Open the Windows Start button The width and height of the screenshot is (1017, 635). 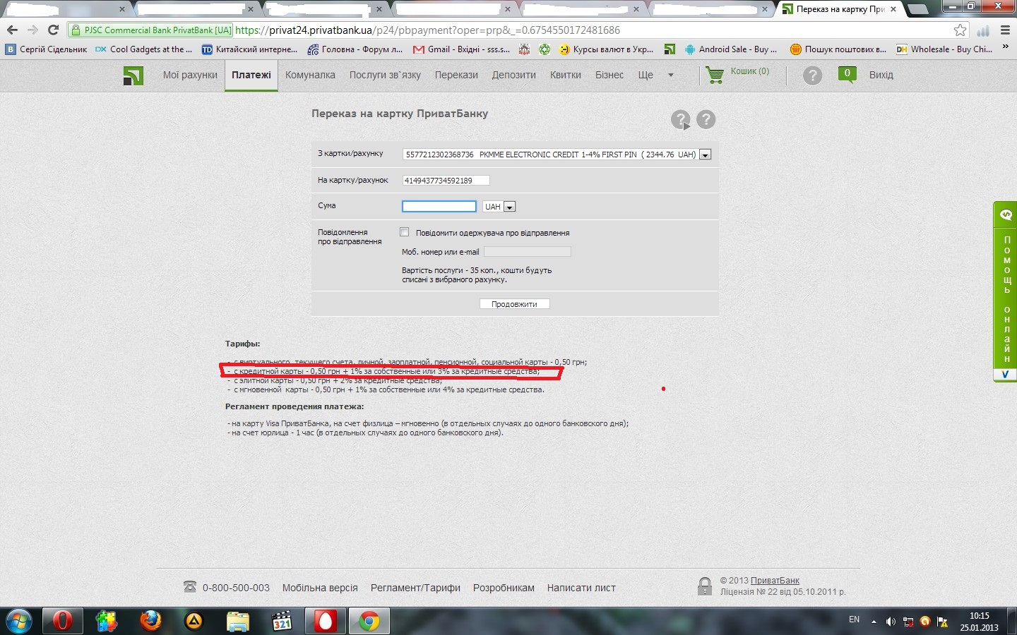(x=19, y=622)
